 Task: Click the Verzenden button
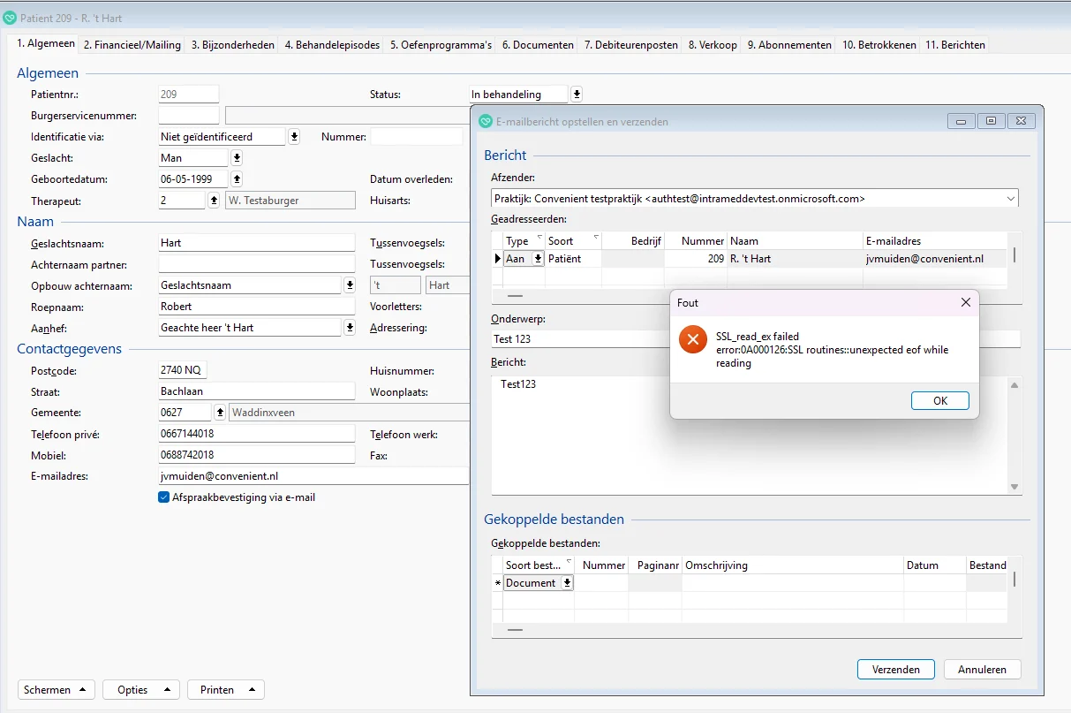[x=896, y=670]
